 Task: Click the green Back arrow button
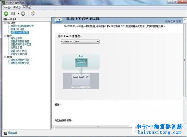6,14
